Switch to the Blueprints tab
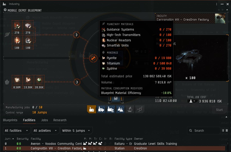231x152 pixels. point(10,120)
